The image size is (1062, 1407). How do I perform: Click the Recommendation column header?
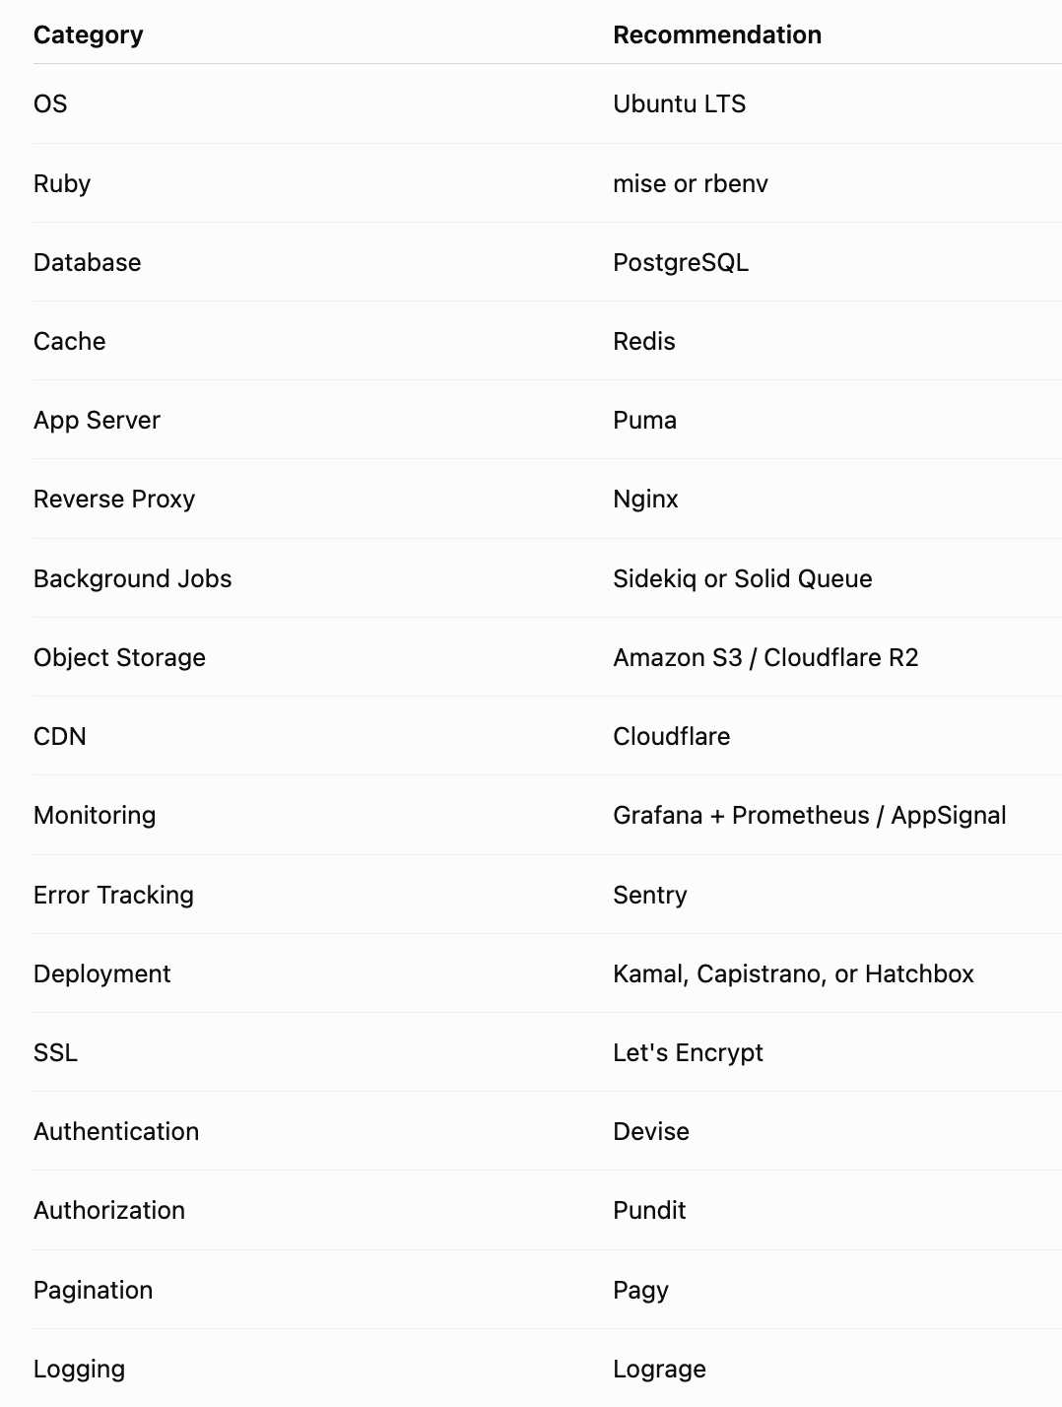coord(717,34)
